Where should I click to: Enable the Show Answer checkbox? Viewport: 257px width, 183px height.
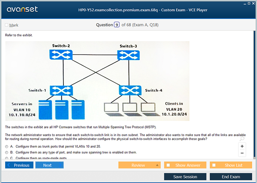click(x=168, y=165)
